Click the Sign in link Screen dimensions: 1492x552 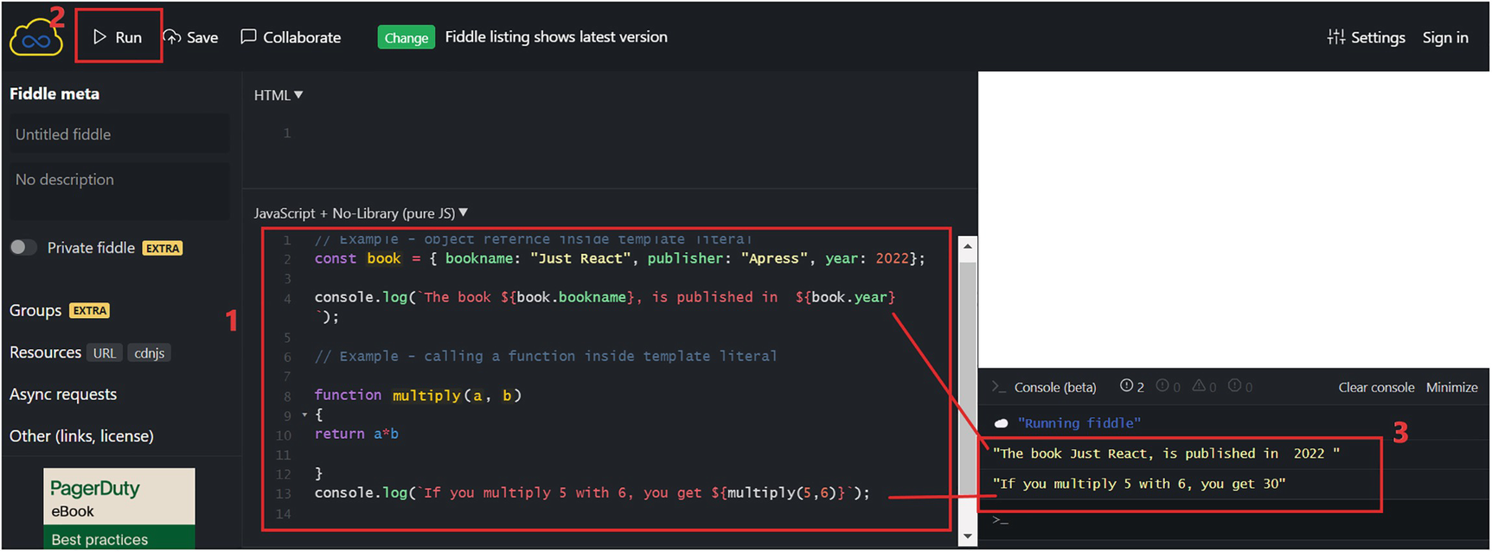tap(1444, 37)
